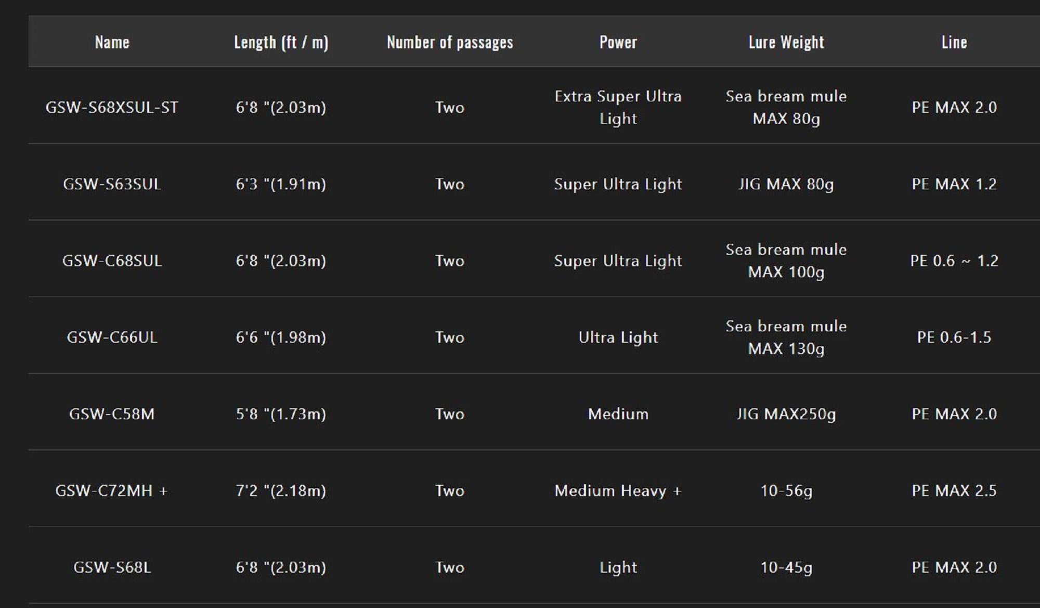
Task: Click the Number of passages header
Action: (x=450, y=42)
